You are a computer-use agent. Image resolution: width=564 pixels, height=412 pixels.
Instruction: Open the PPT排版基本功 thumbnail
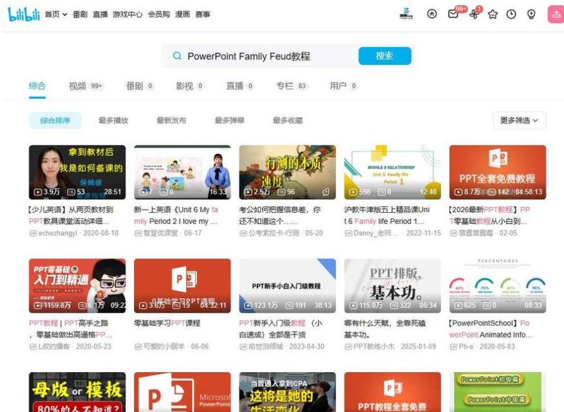click(x=393, y=285)
